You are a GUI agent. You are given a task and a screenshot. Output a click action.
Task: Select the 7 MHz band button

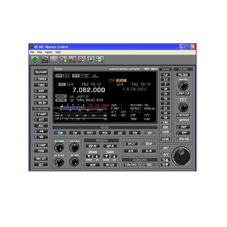click(165, 84)
